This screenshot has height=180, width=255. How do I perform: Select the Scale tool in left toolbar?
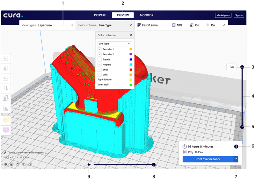(6, 68)
